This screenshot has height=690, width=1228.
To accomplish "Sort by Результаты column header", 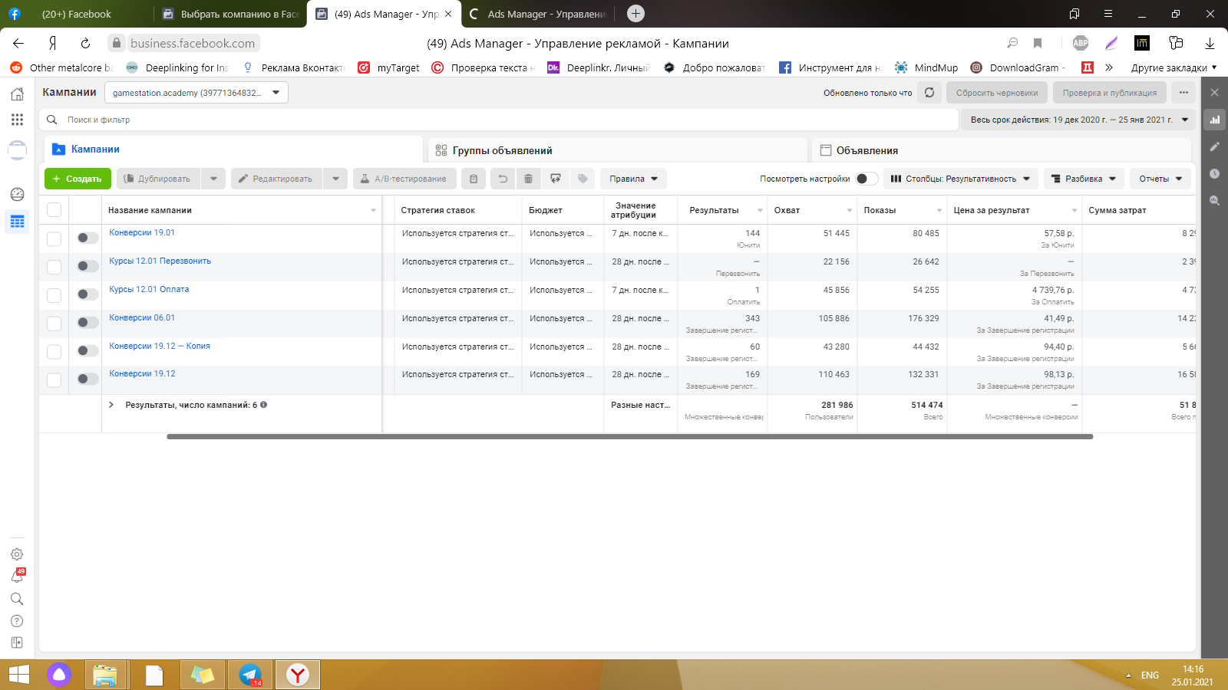I will pos(714,210).
